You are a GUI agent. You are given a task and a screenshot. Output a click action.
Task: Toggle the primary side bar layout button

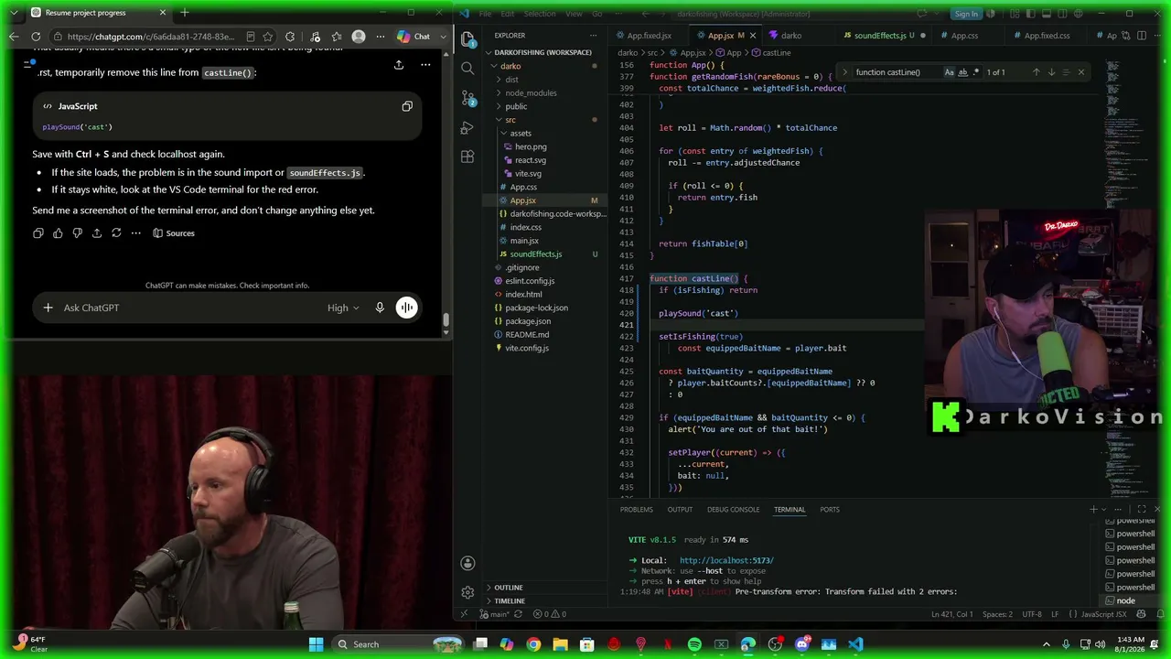[x=1031, y=14]
